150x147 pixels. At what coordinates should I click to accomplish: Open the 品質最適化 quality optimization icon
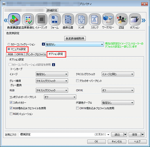tap(28, 19)
